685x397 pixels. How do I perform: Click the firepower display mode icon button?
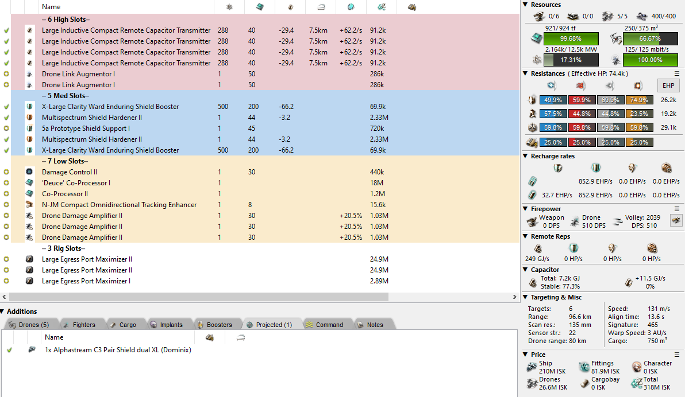(676, 221)
